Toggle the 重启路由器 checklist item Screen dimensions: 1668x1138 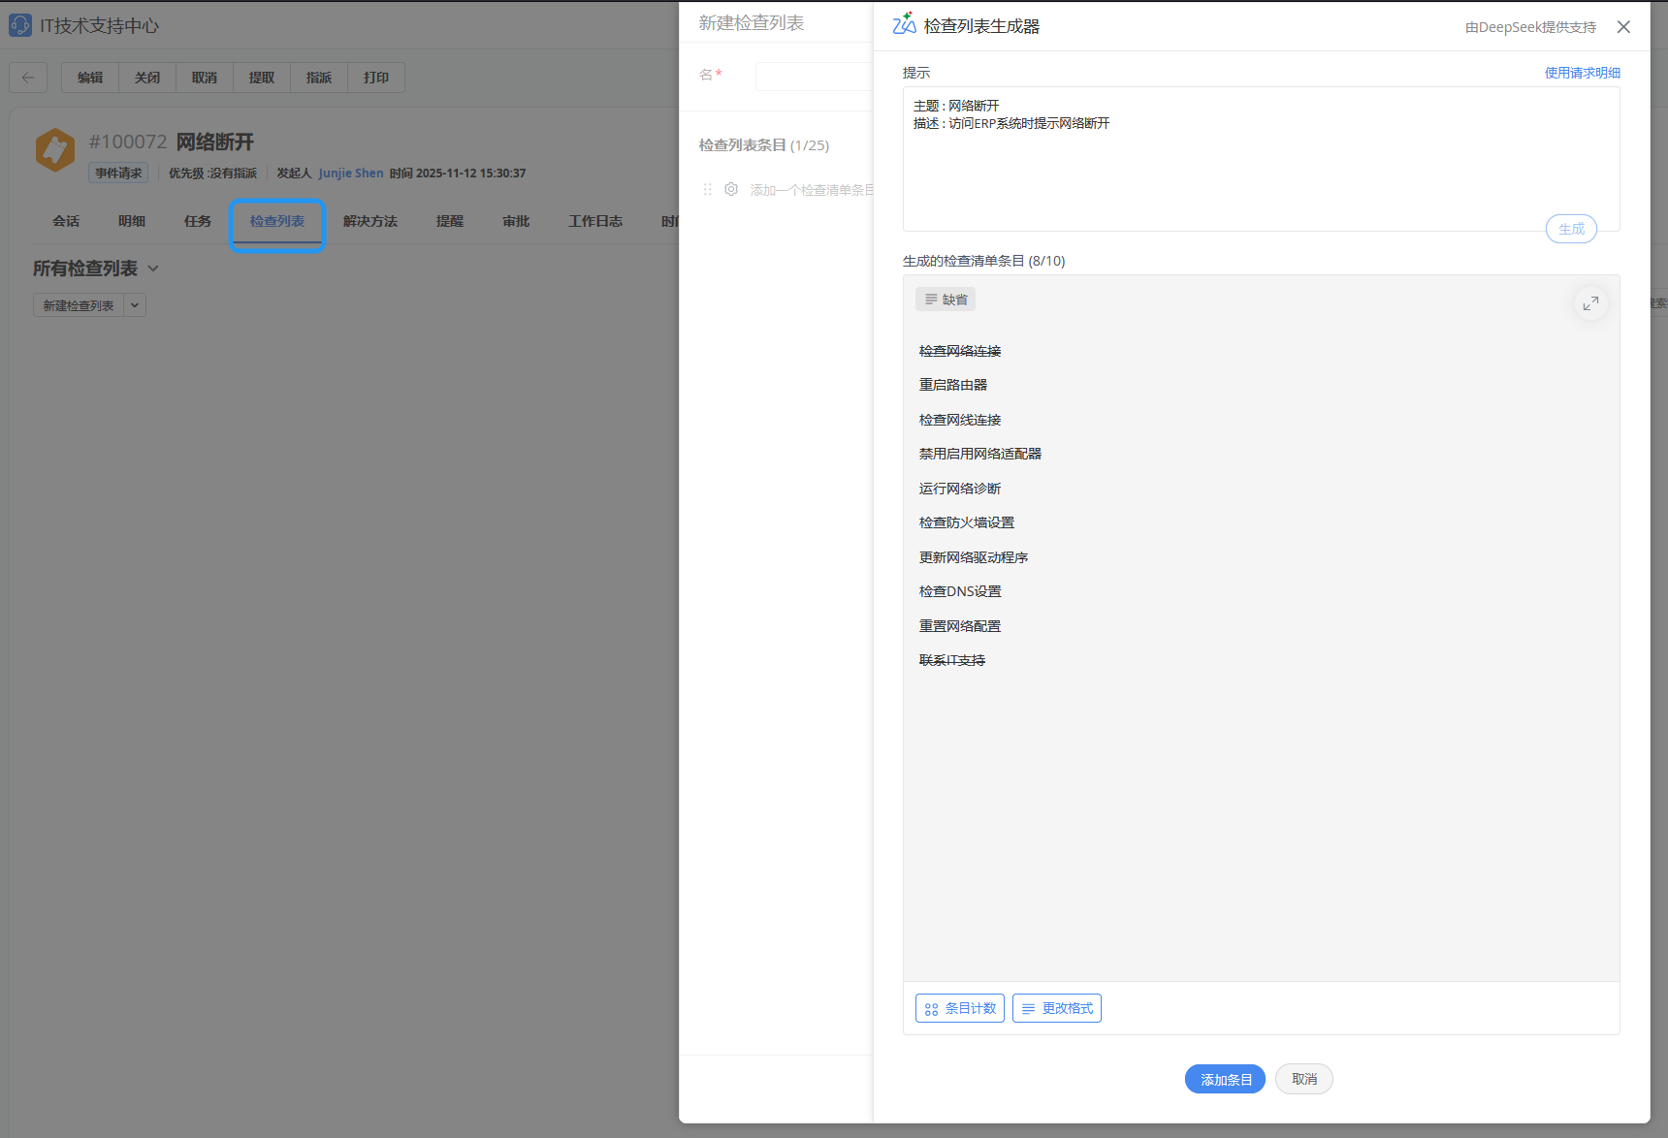click(x=952, y=385)
